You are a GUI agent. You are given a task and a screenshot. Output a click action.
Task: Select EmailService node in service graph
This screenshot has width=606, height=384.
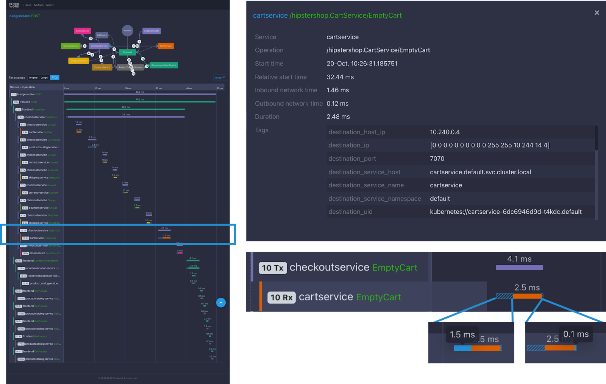point(82,31)
